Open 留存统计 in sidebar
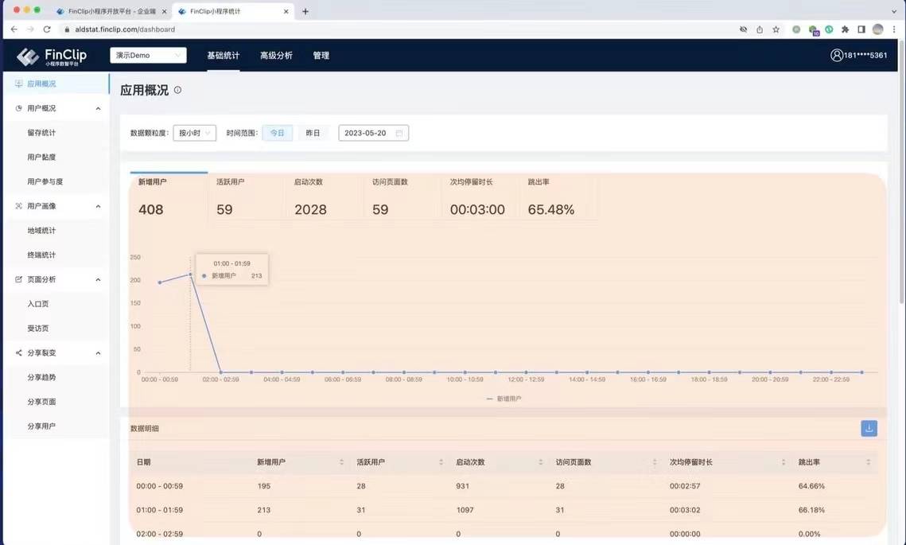906x545 pixels. point(41,133)
